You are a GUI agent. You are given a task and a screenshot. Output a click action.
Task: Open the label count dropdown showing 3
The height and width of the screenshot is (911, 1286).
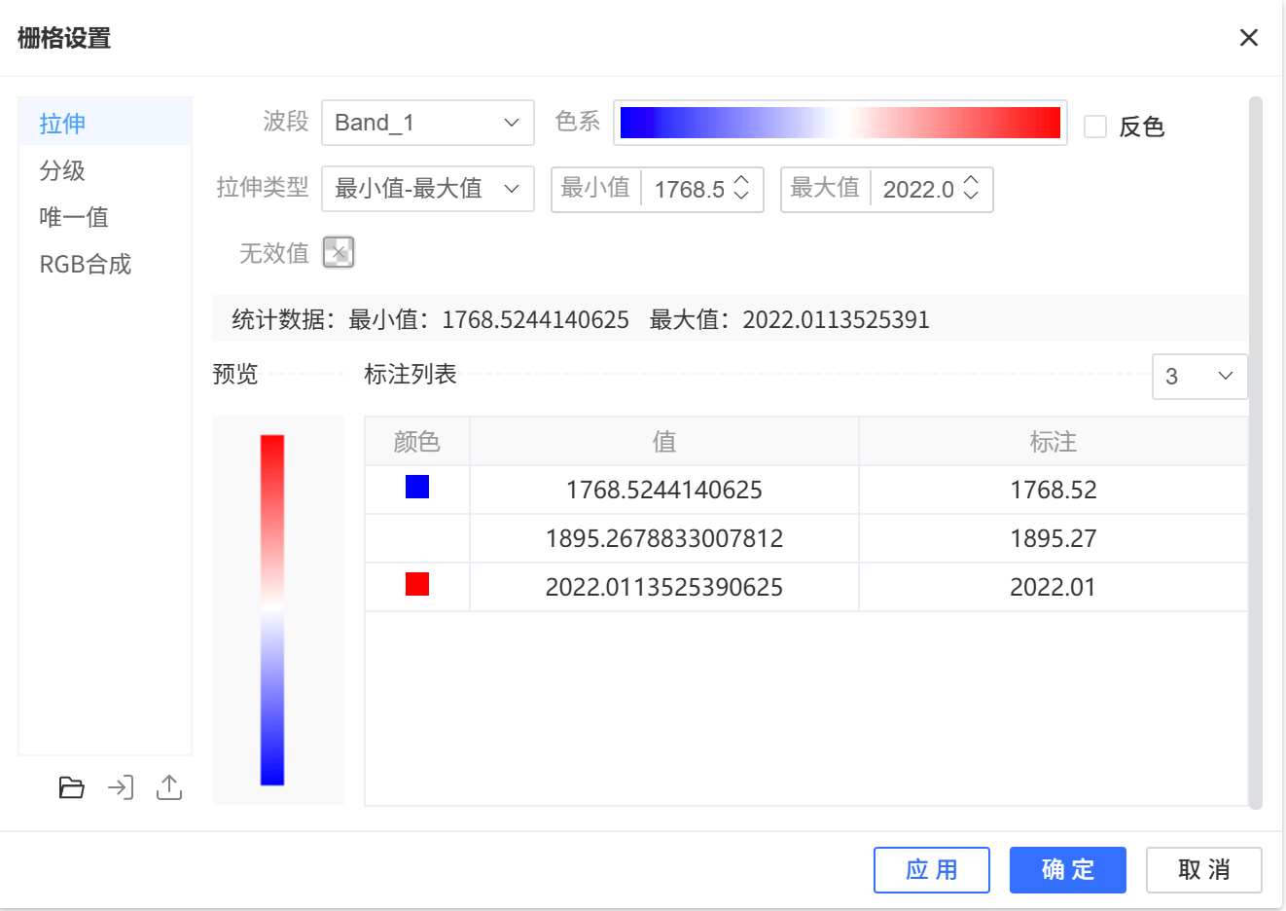(1199, 377)
